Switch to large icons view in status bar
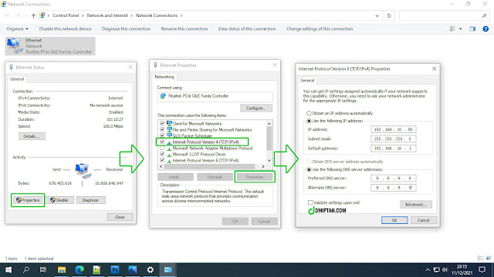 pos(489,259)
